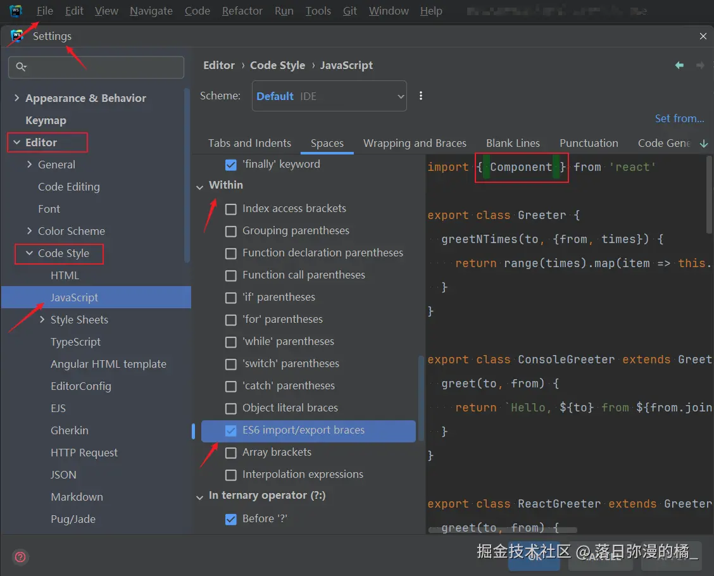Enable Function call parentheses checkbox
The height and width of the screenshot is (576, 714).
(x=231, y=275)
